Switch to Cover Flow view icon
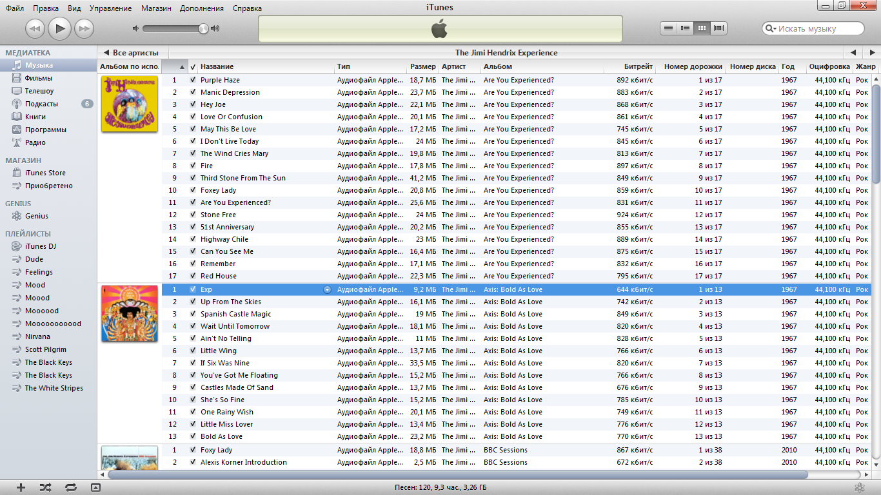 (x=719, y=28)
